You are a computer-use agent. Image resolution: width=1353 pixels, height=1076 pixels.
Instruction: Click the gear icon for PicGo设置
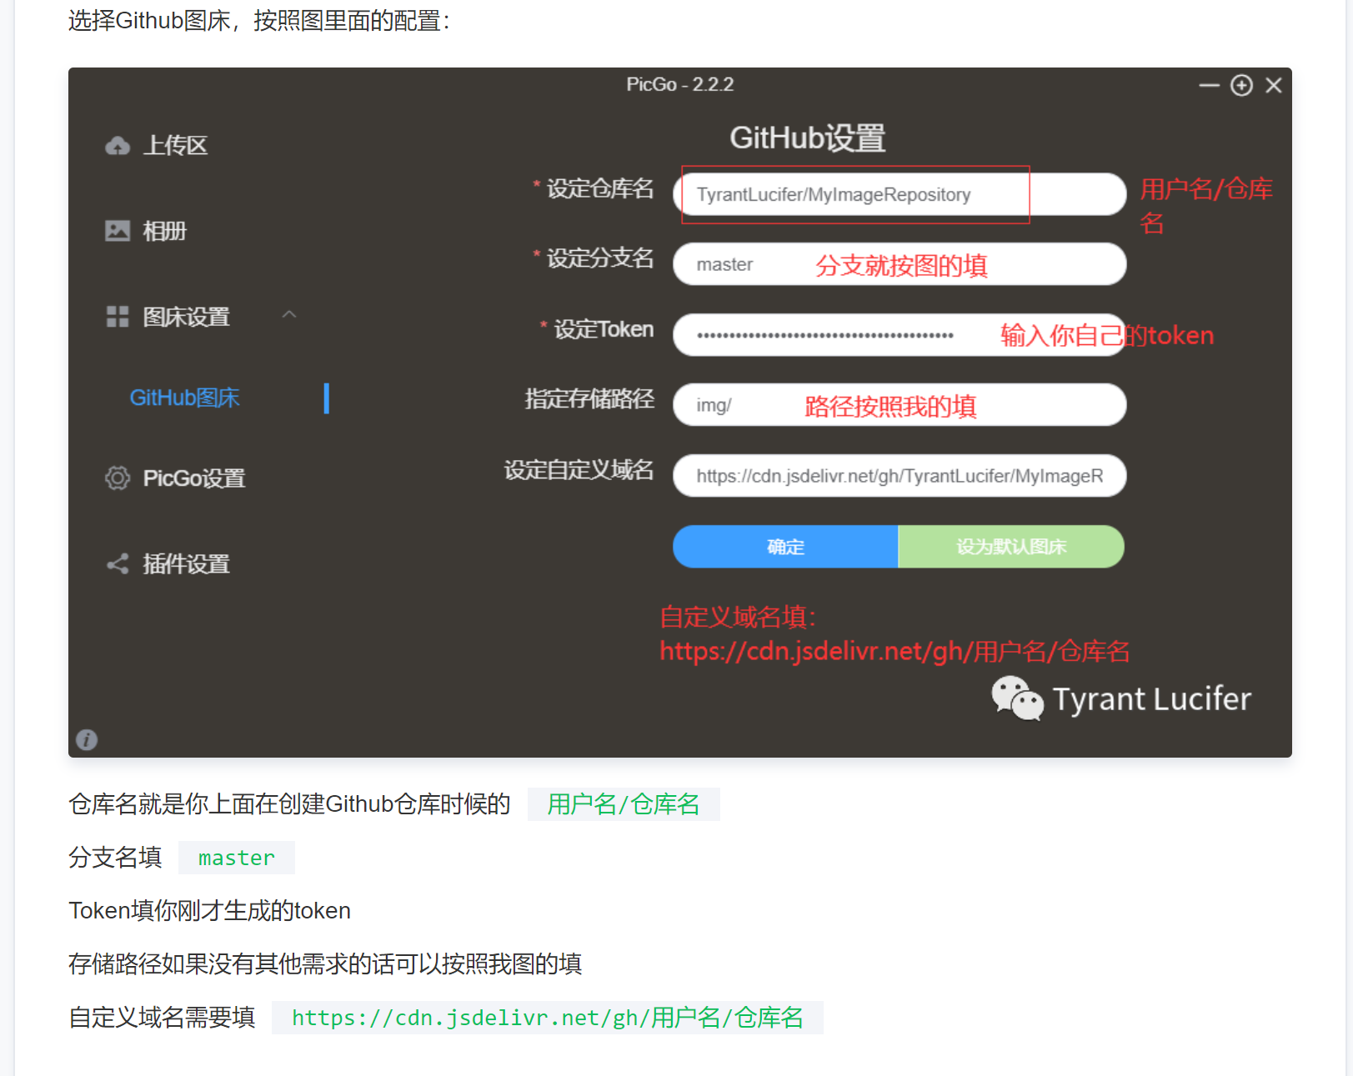click(x=118, y=478)
